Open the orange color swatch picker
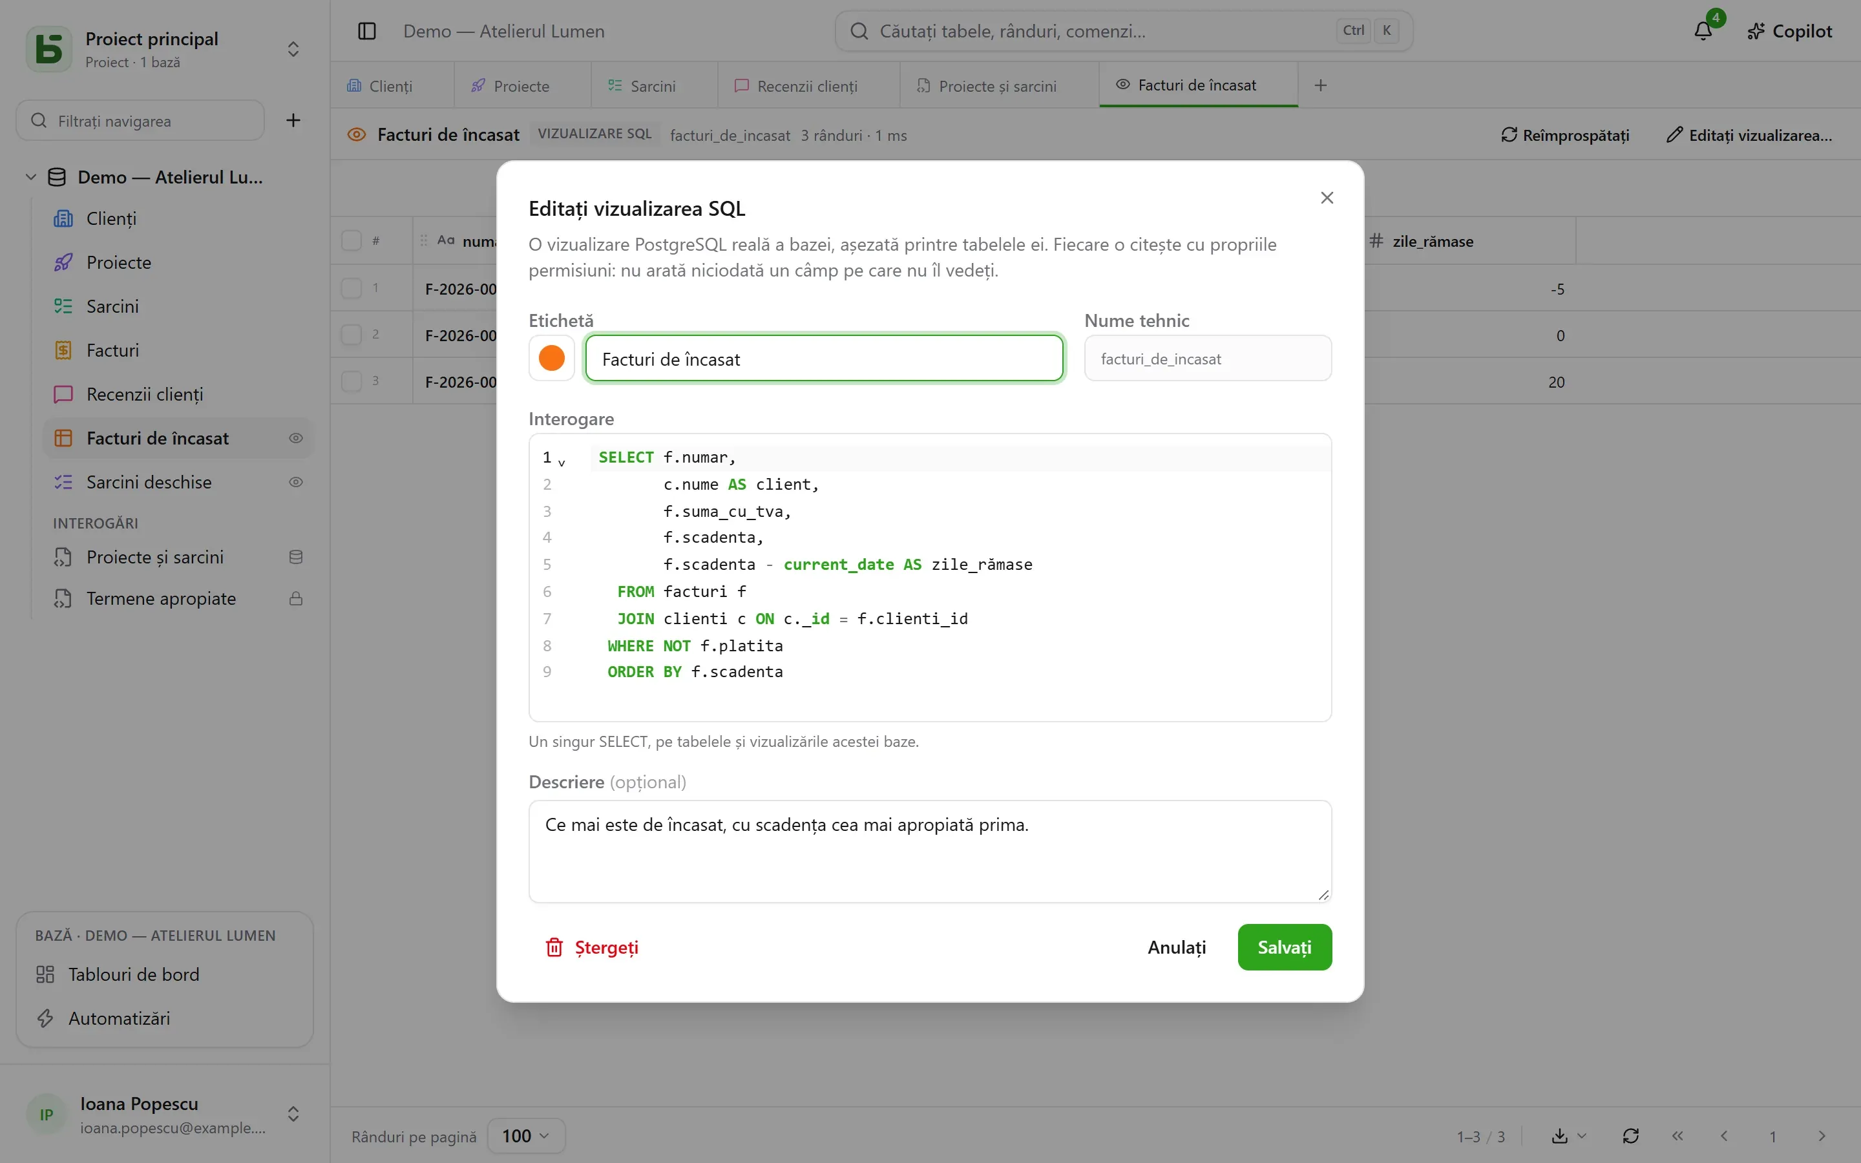 tap(551, 358)
